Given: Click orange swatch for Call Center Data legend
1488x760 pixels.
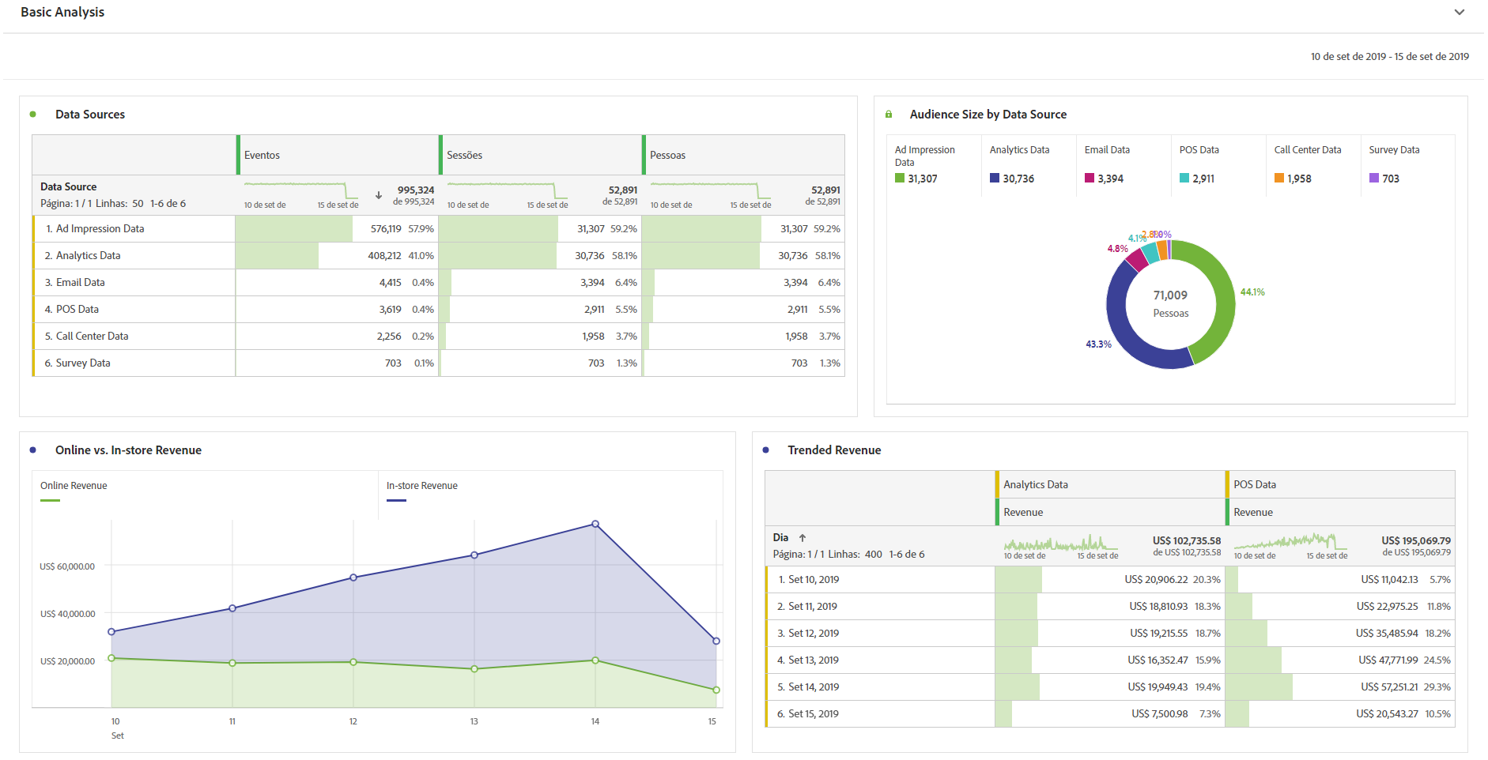Looking at the screenshot, I should [x=1279, y=179].
